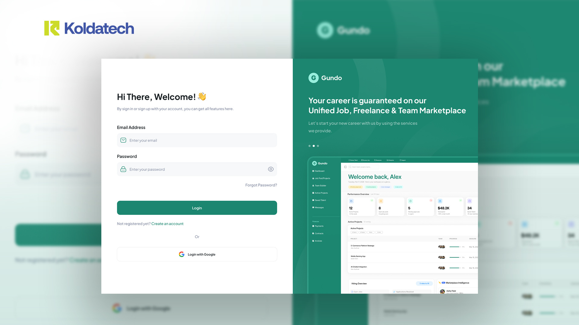Screen dimensions: 579x325
Task: Select the first carousel dot
Action: point(309,146)
